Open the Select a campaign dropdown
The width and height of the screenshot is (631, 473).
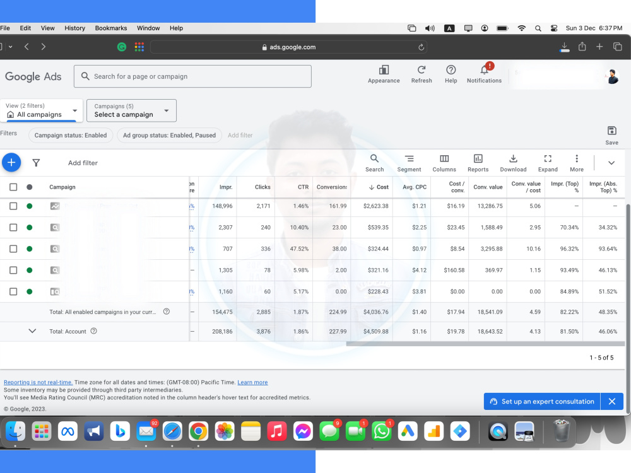[131, 110]
